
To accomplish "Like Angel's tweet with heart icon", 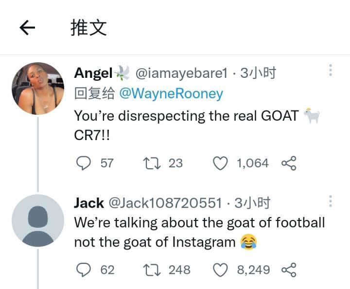I will coord(221,163).
